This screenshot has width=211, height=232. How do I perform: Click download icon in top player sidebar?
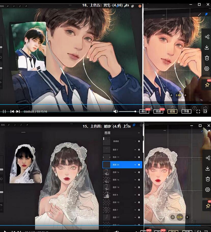point(207,47)
